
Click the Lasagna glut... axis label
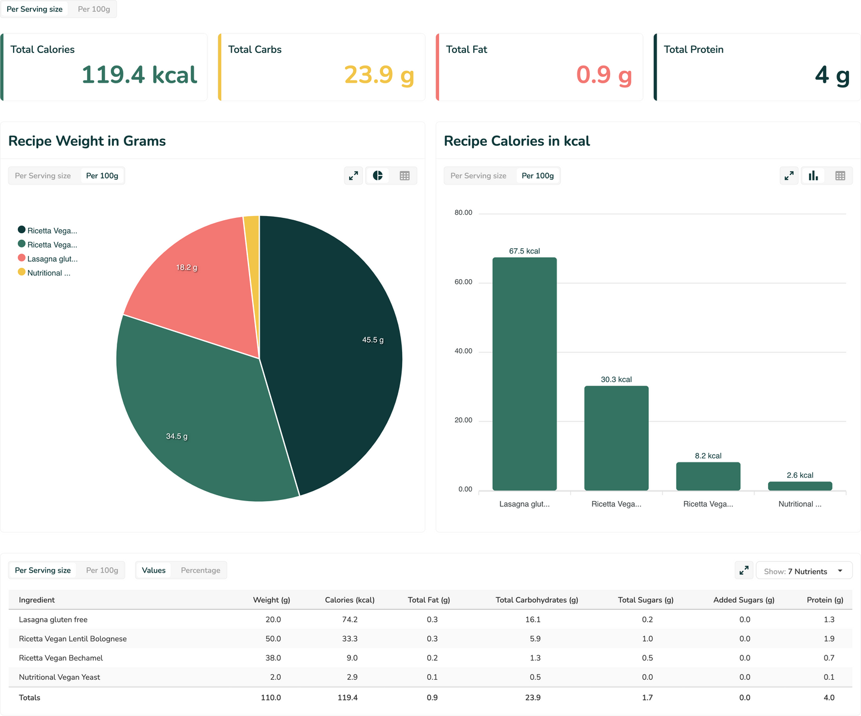524,504
